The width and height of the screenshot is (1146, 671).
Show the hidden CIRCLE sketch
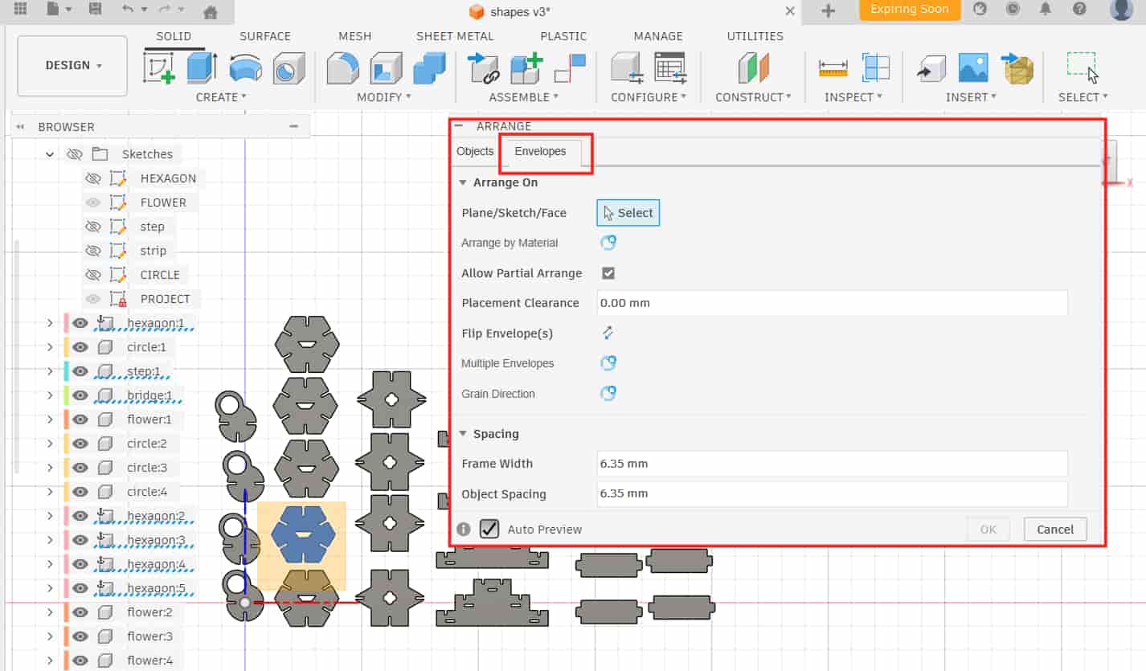(x=93, y=275)
